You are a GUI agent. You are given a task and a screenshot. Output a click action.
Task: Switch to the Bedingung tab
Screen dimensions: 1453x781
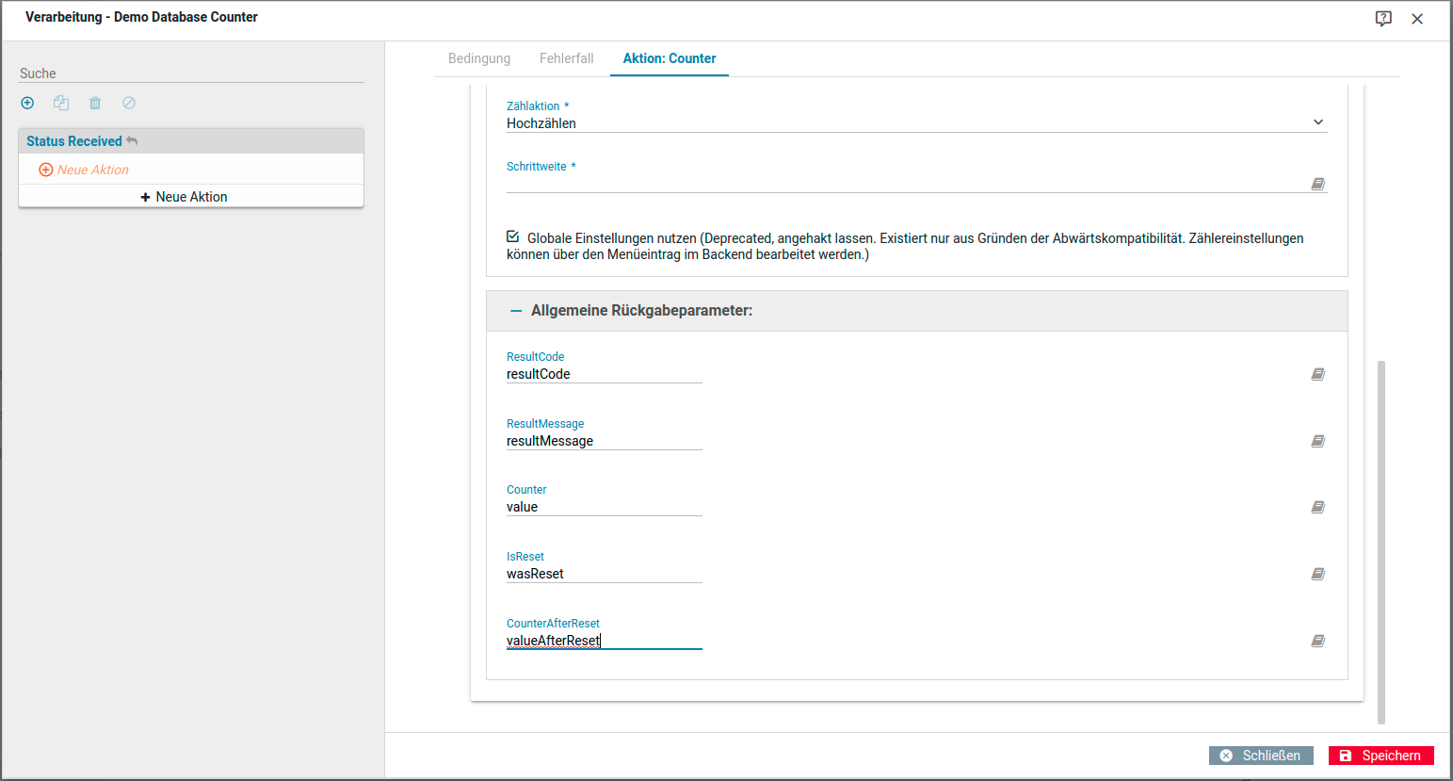[x=479, y=58]
